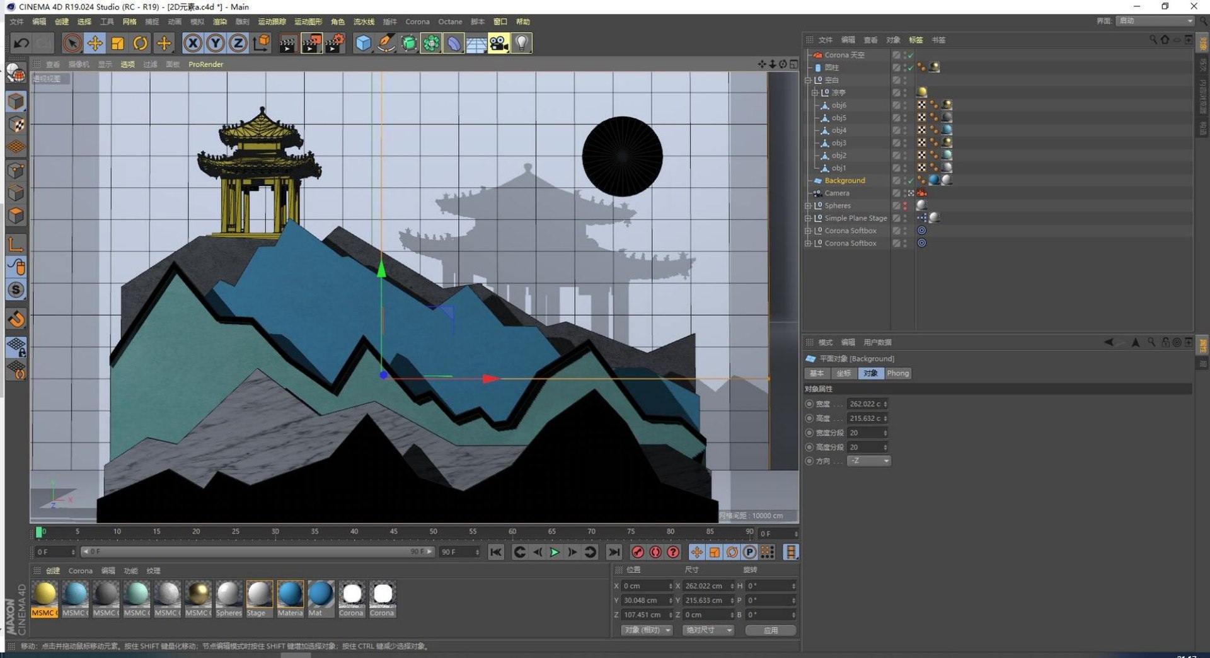
Task: Open the Corona menu in the menu bar
Action: tap(417, 21)
